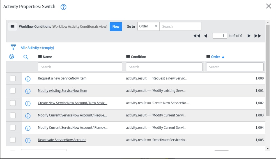Select checkbox for Request a new ServiceNow Item

point(13,78)
